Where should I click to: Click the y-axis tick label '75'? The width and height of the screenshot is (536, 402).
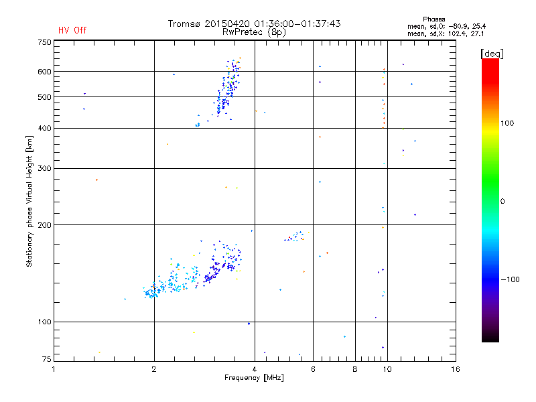click(x=47, y=359)
